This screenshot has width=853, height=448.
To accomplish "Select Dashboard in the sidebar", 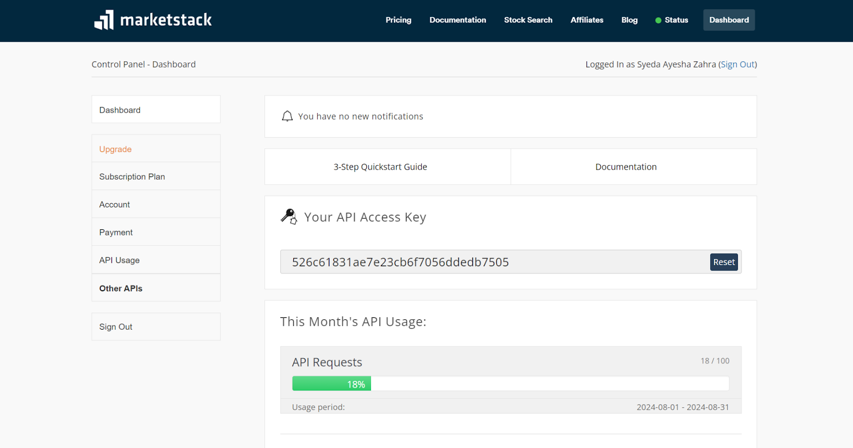I will (x=156, y=109).
